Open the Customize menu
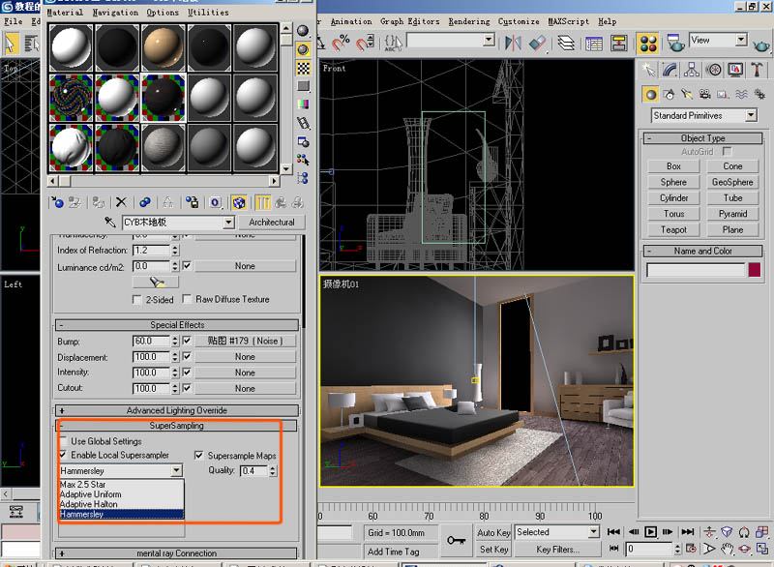The image size is (774, 567). tap(519, 21)
